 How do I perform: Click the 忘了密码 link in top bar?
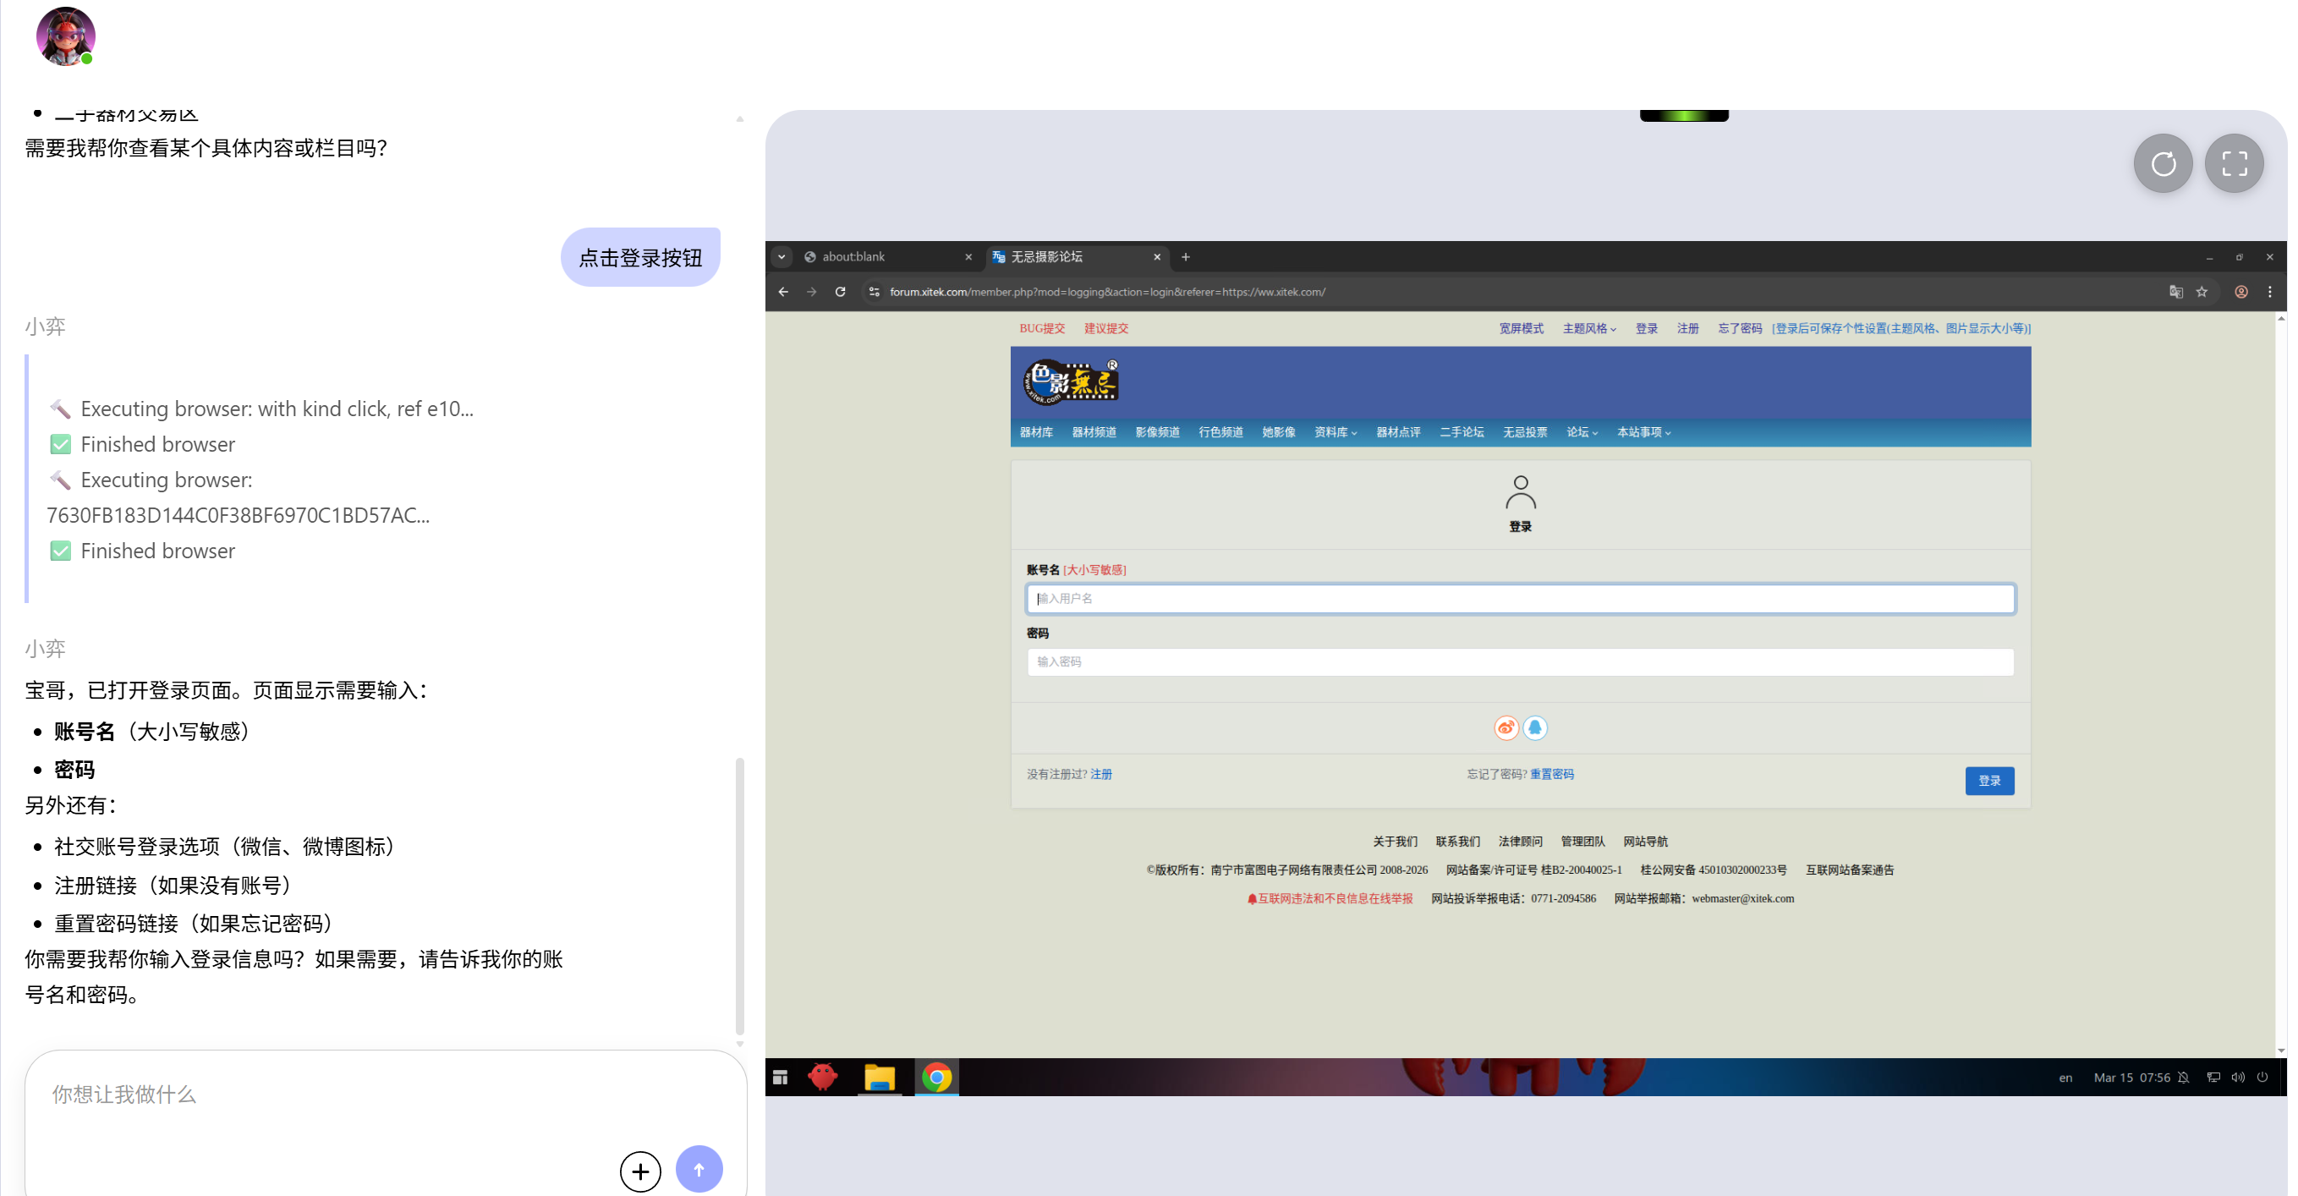pos(1741,329)
